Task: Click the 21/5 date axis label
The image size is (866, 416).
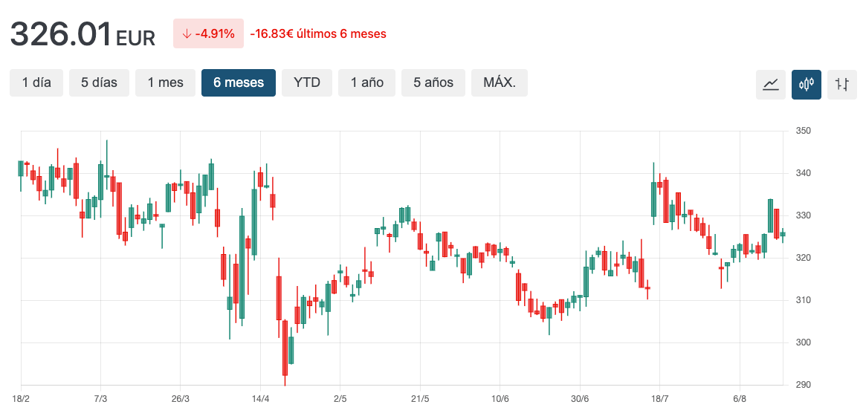Action: pyautogui.click(x=420, y=399)
